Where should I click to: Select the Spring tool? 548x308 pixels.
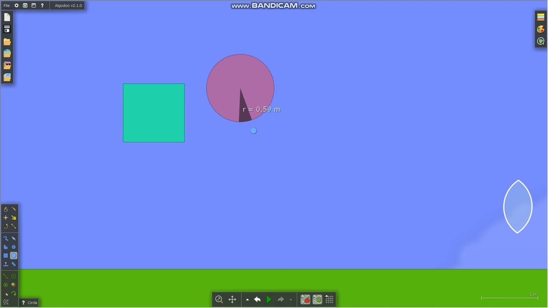click(x=6, y=276)
